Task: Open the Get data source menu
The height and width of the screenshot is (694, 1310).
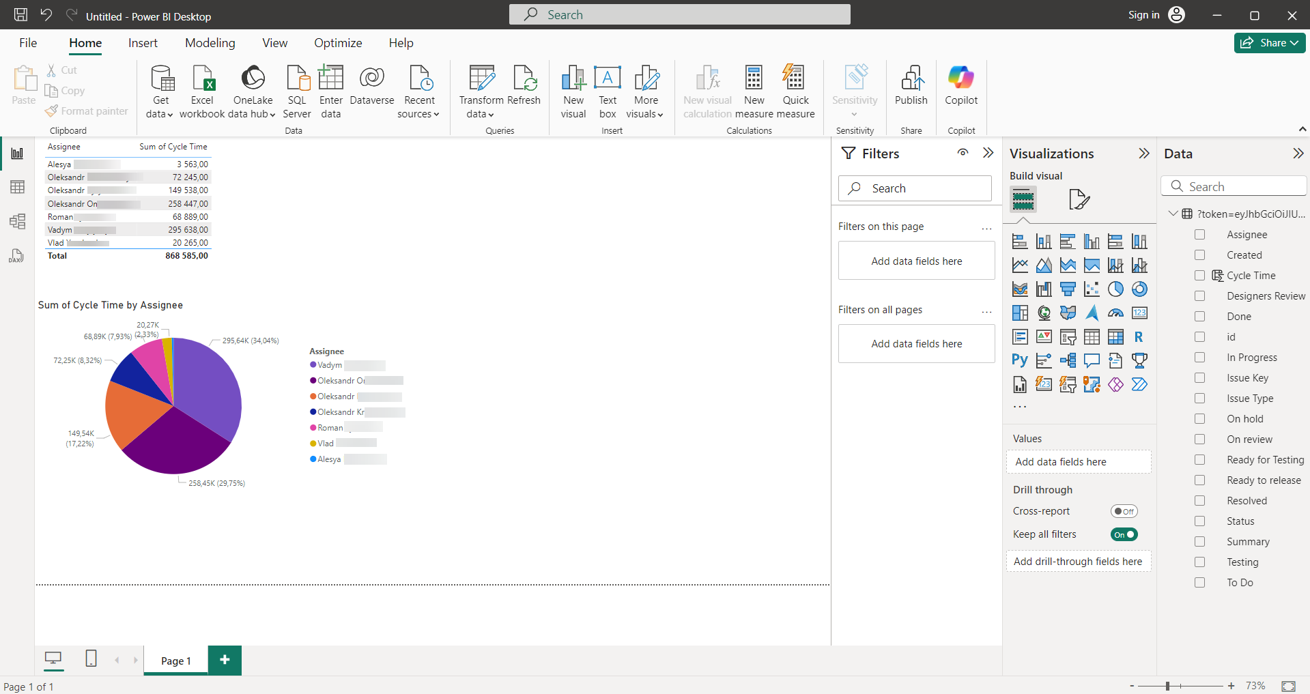Action: pyautogui.click(x=160, y=92)
